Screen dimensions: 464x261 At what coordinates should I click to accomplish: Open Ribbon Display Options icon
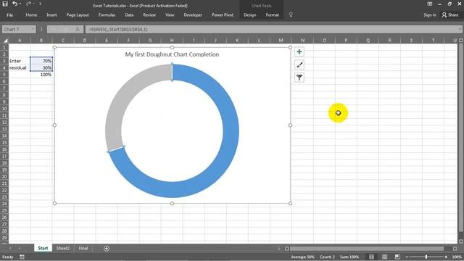(430, 4)
